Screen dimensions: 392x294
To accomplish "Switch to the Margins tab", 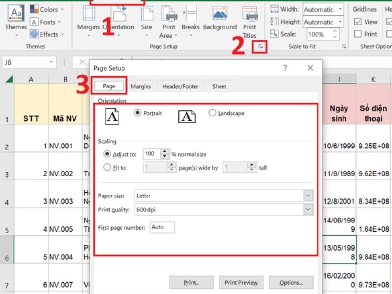I will tap(141, 86).
